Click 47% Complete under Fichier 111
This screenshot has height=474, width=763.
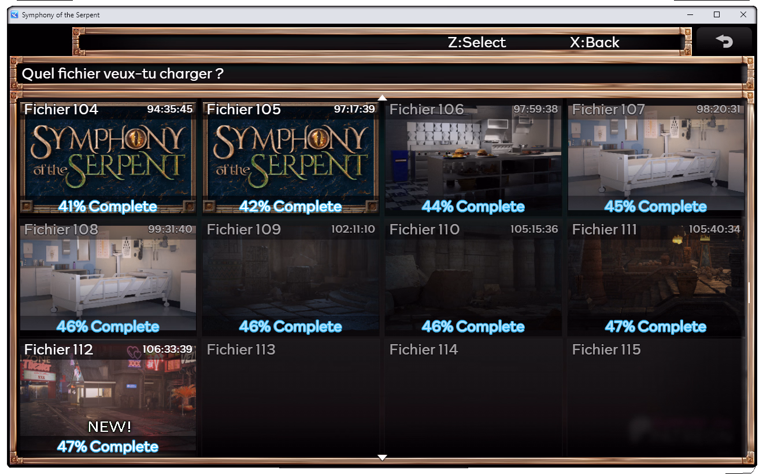(x=656, y=327)
